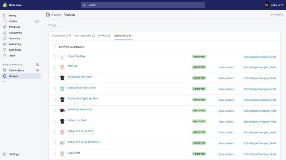Click the Google G icon in sidebar

click(5, 76)
